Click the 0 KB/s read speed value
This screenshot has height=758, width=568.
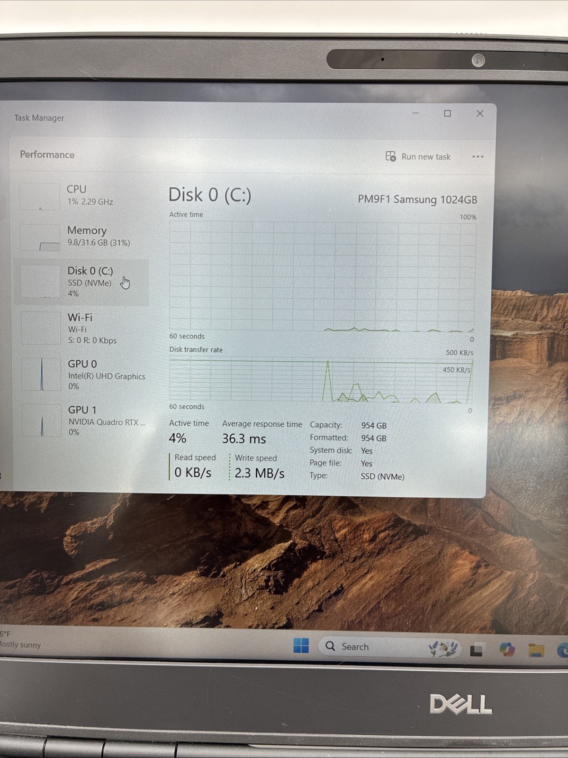pyautogui.click(x=193, y=473)
